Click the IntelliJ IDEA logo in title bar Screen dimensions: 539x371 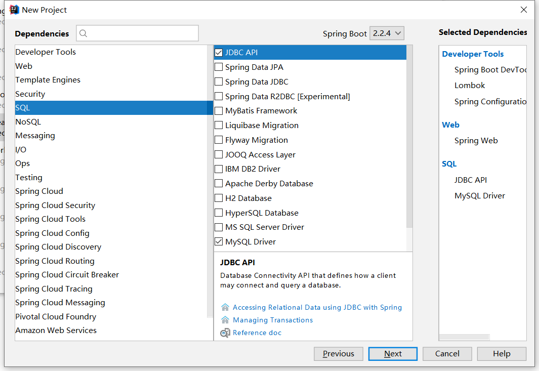pyautogui.click(x=14, y=10)
